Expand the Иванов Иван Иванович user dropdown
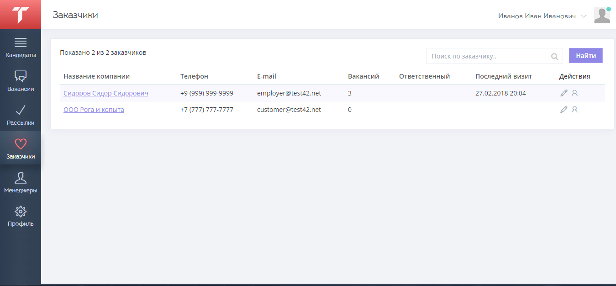The height and width of the screenshot is (286, 616). [583, 16]
